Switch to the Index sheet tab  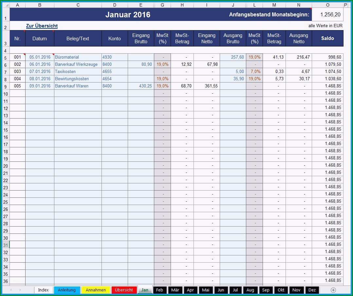44,290
